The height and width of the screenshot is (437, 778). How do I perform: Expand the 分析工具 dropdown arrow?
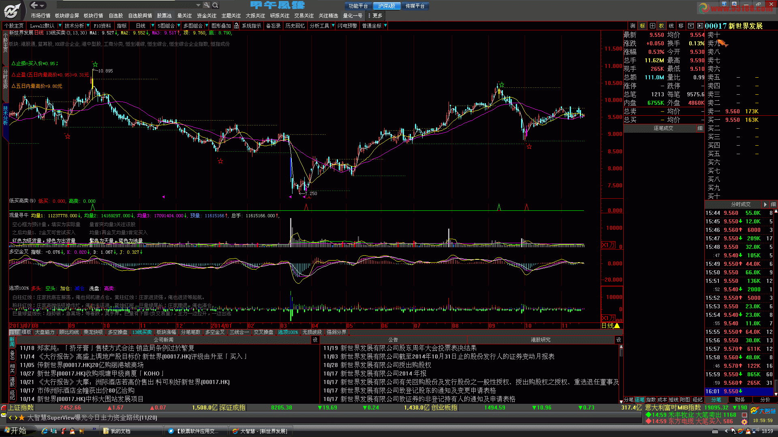click(x=333, y=25)
